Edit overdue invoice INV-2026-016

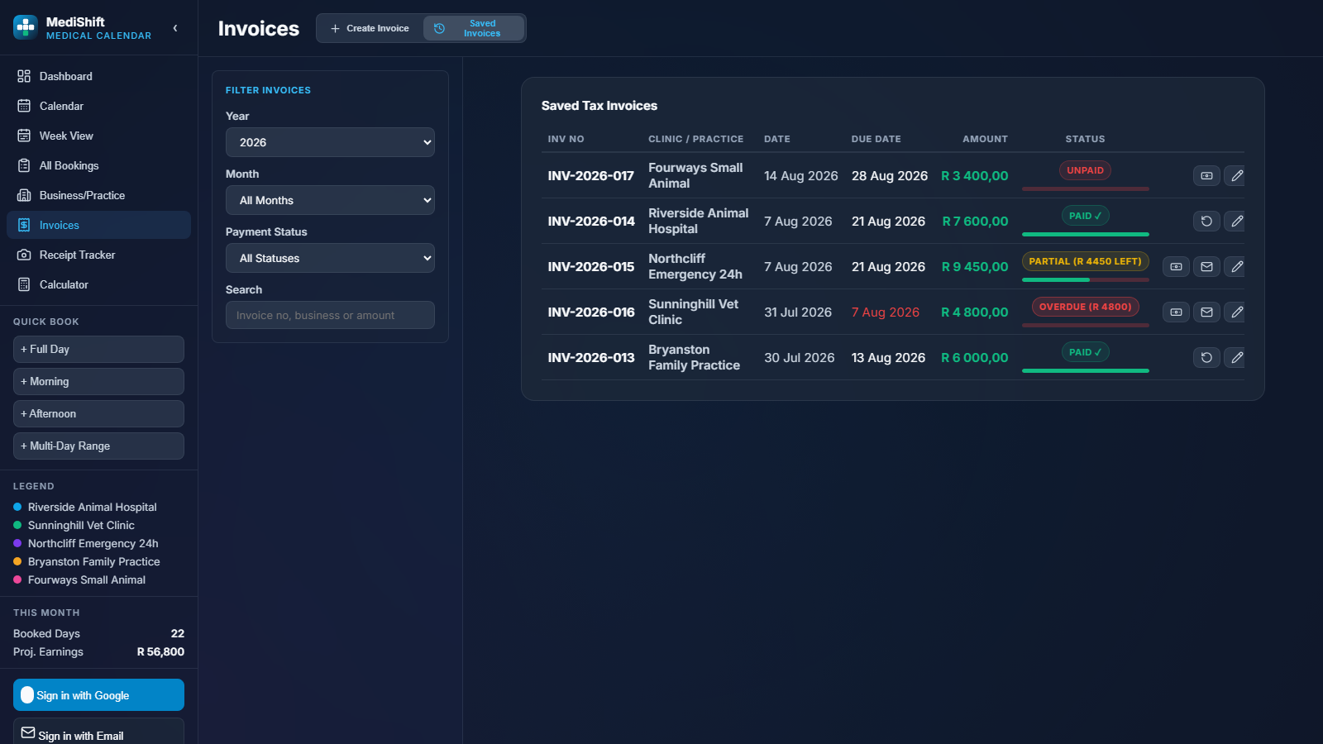pyautogui.click(x=1236, y=312)
